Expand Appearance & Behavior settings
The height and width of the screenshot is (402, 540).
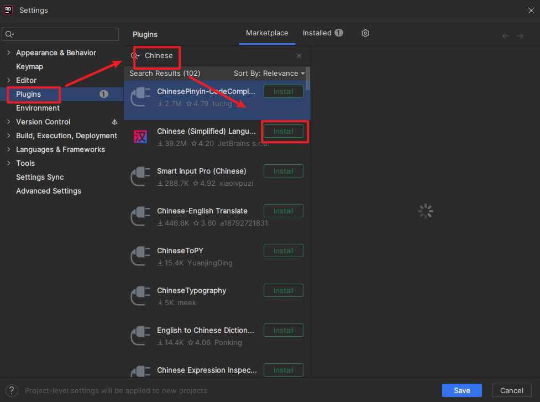click(x=9, y=53)
